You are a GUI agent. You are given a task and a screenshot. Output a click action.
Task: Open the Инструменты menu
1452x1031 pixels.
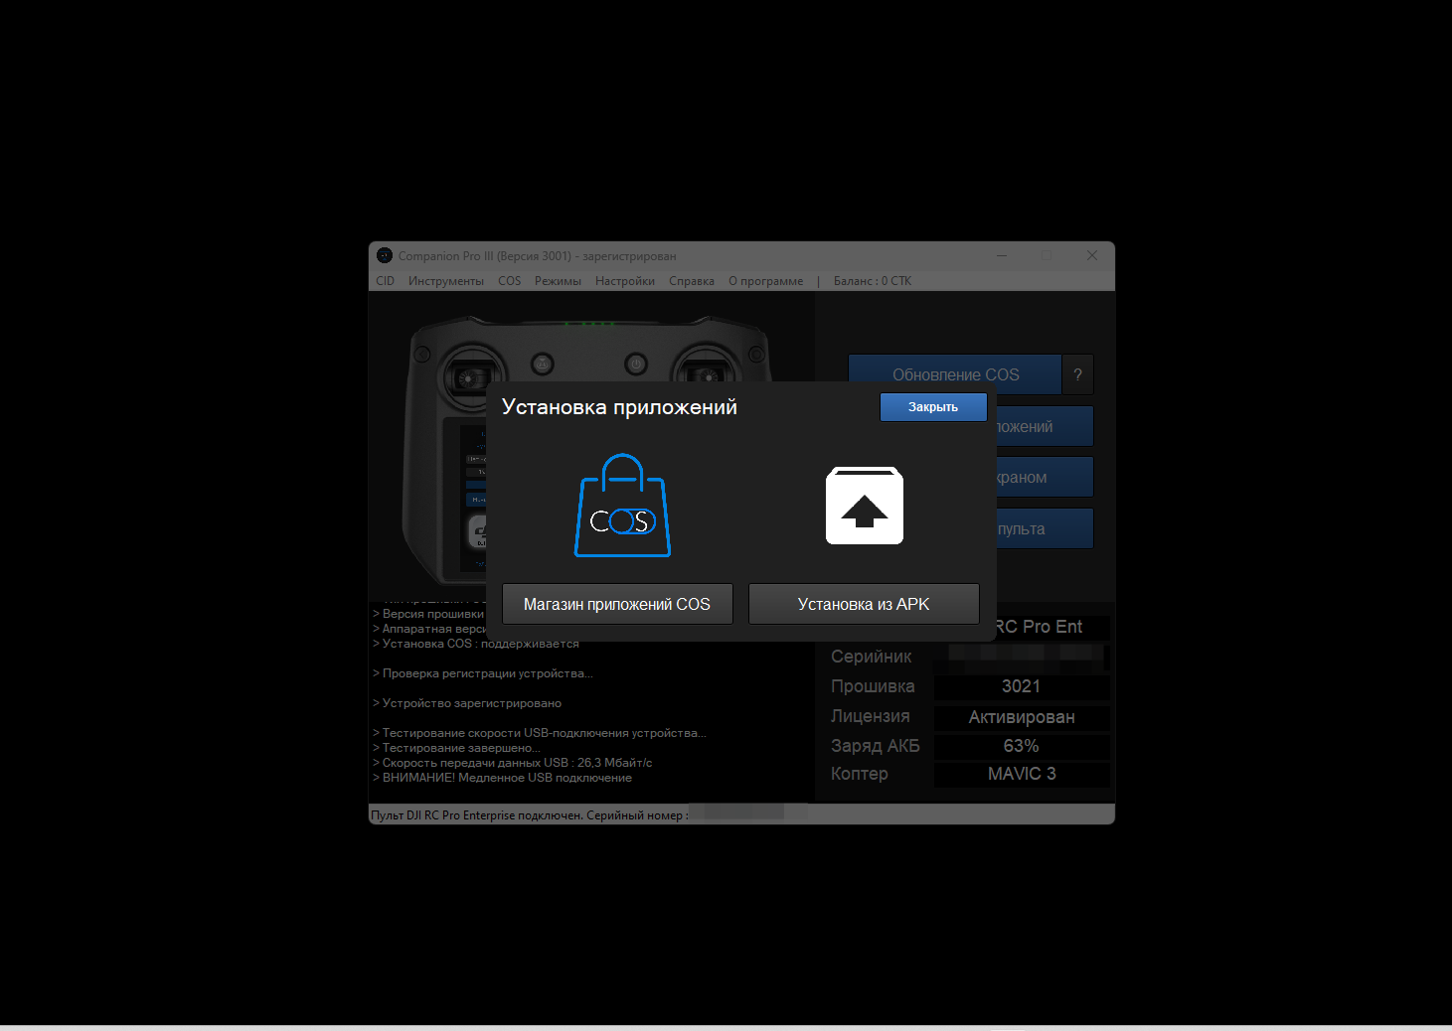(445, 281)
